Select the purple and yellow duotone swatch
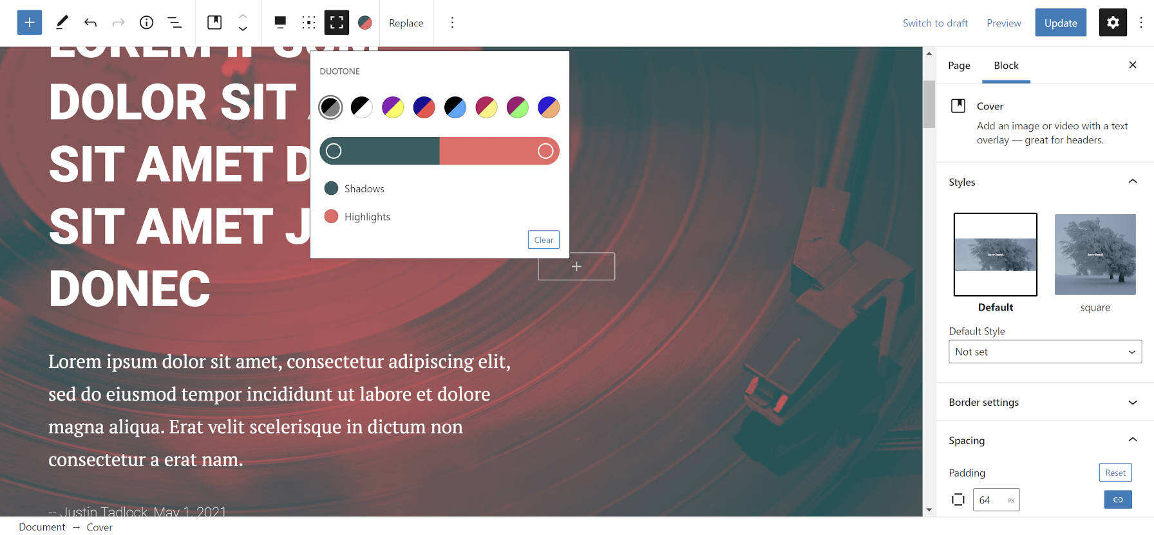1154x535 pixels. [393, 107]
